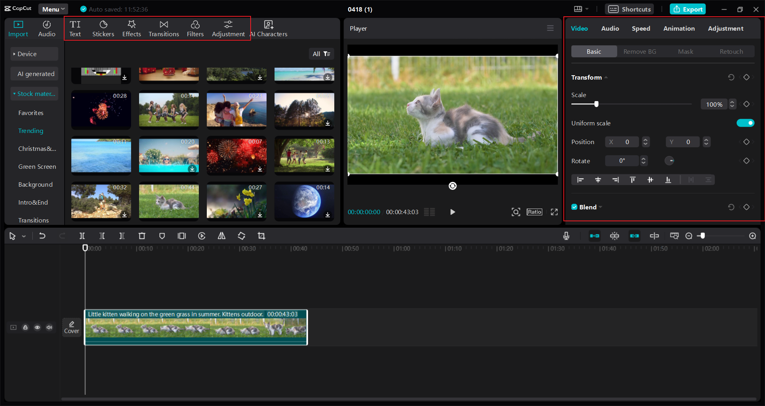765x406 pixels.
Task: Expand the Device section in sidebar
Action: coord(34,54)
